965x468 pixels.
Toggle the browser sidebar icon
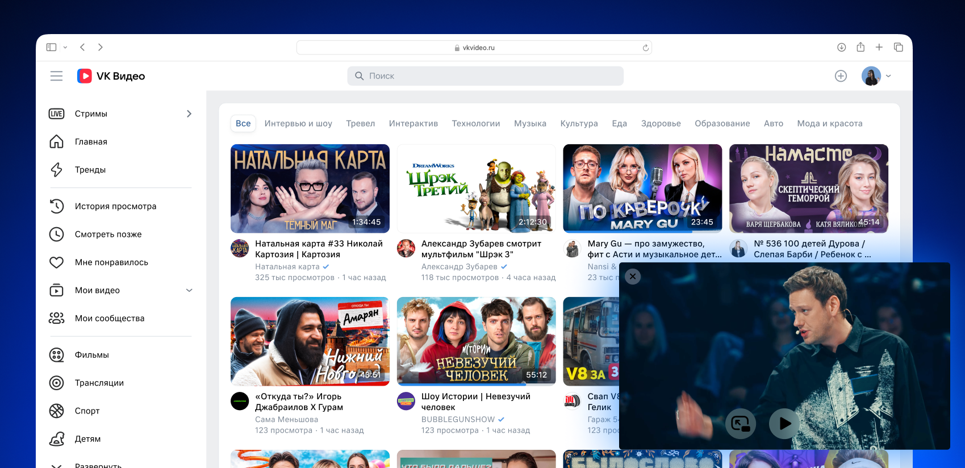[x=51, y=47]
